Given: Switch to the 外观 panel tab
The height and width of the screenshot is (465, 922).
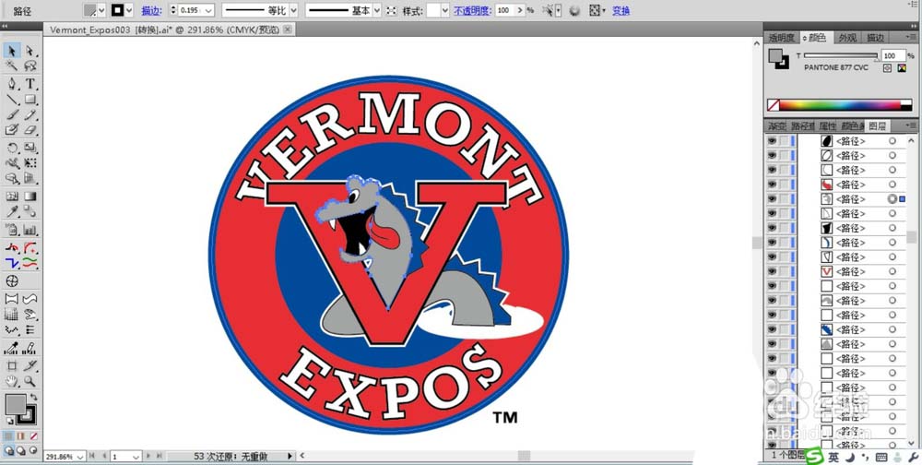Looking at the screenshot, I should point(847,38).
